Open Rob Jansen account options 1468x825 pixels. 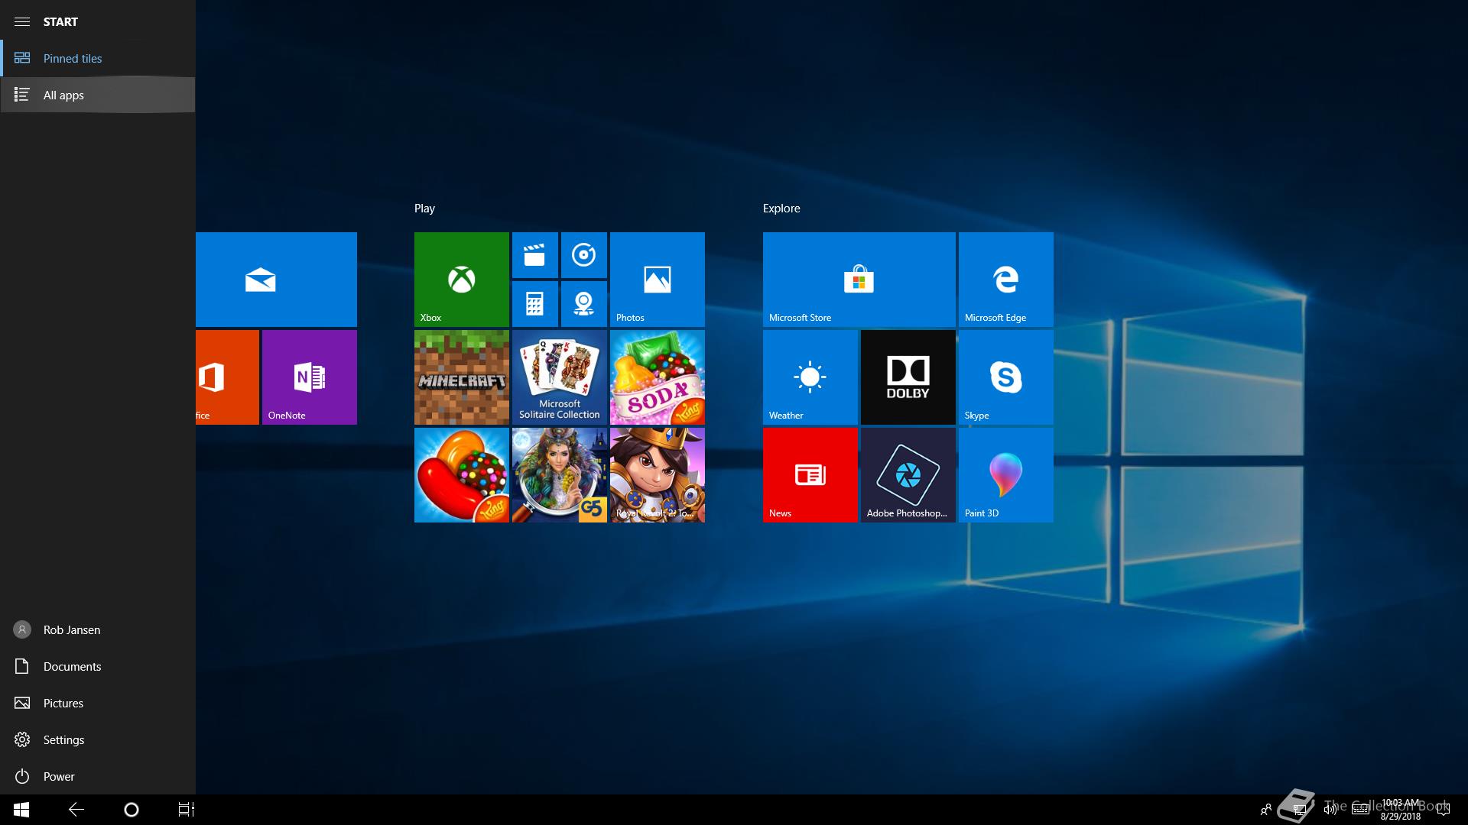(x=98, y=629)
